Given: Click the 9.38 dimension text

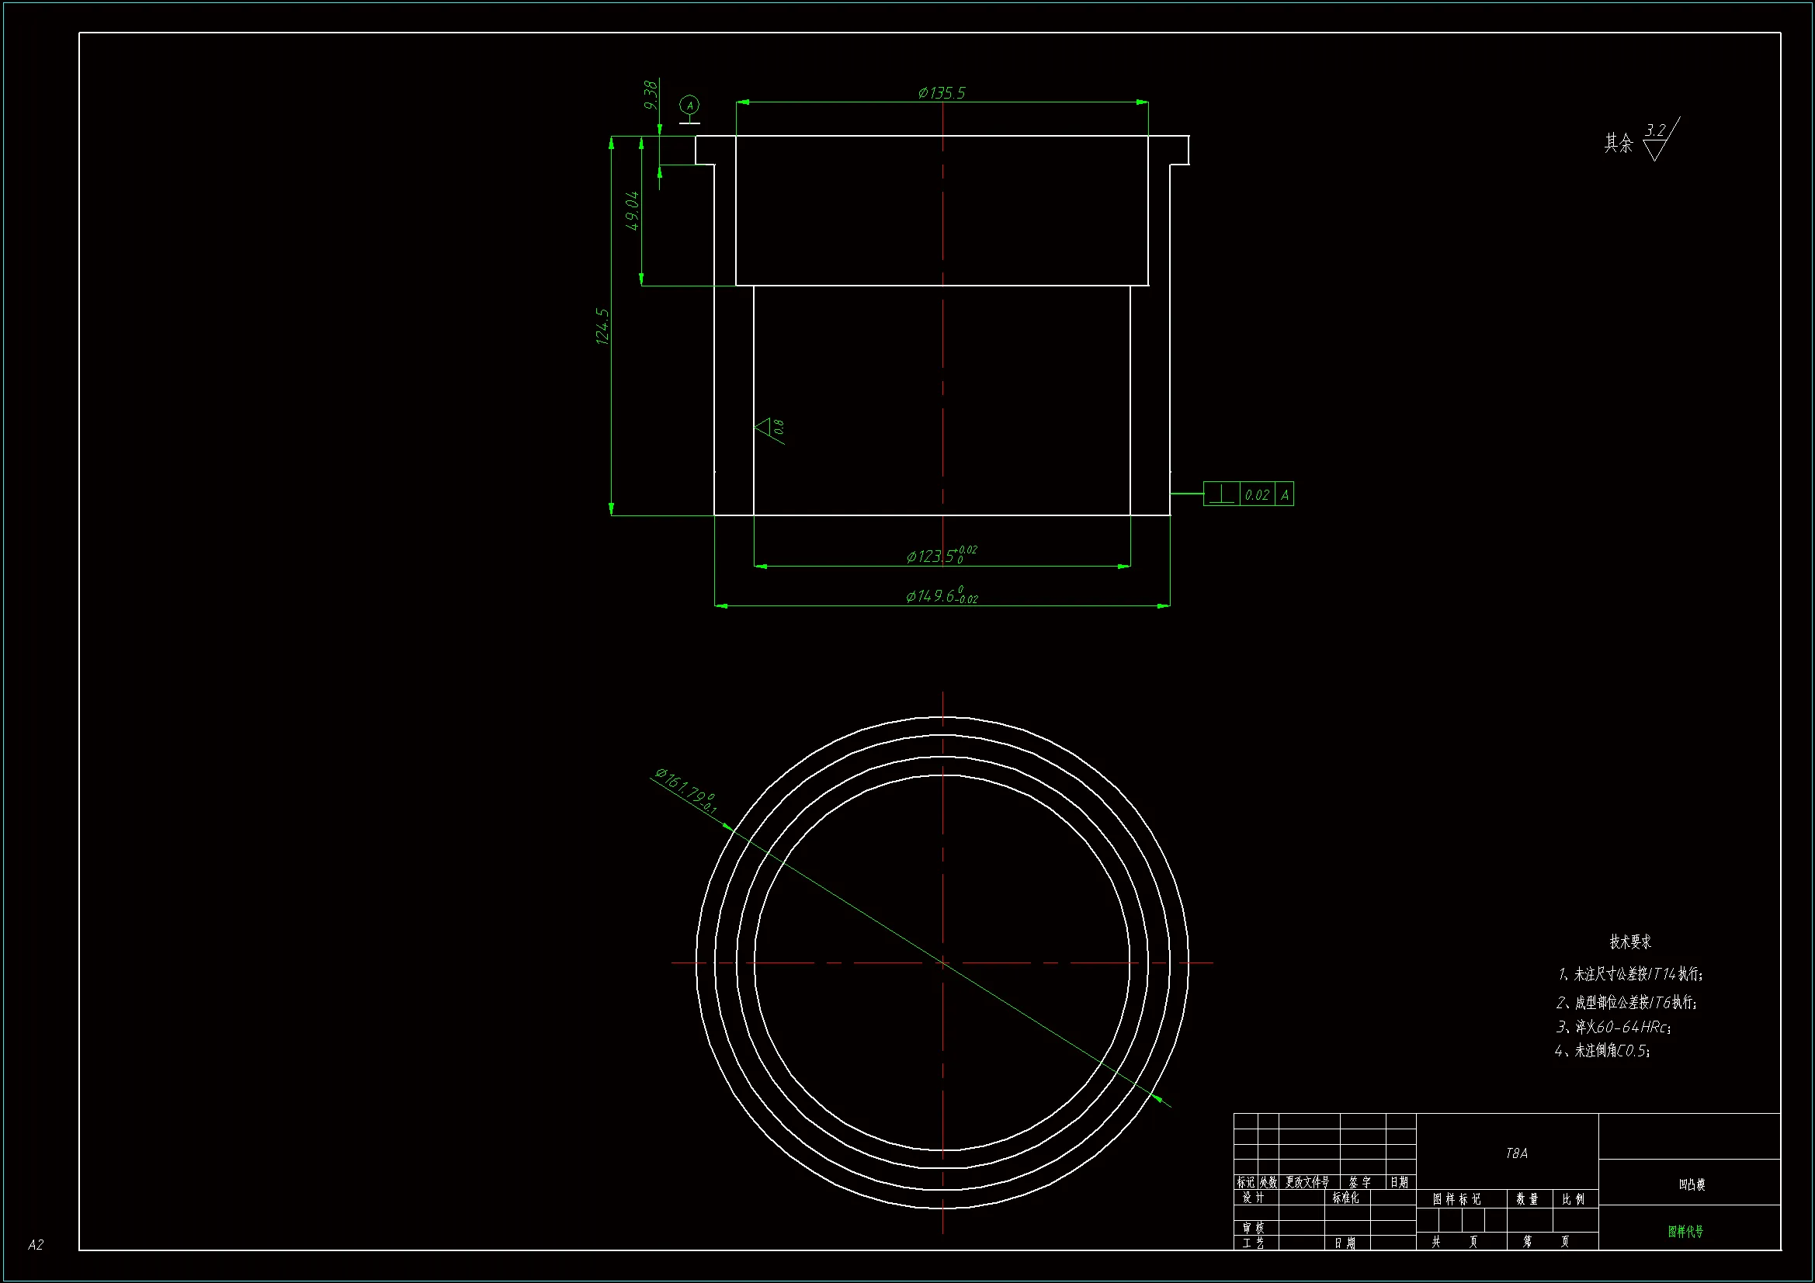Looking at the screenshot, I should (x=651, y=95).
